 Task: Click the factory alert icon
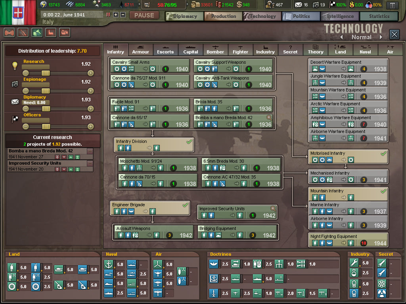(50, 32)
